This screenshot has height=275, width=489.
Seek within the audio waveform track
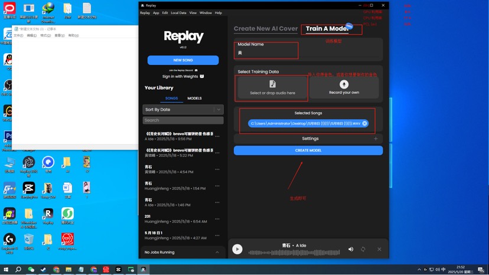[295, 253]
